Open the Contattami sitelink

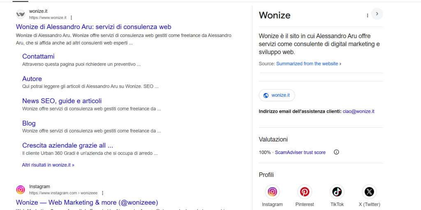coord(38,57)
